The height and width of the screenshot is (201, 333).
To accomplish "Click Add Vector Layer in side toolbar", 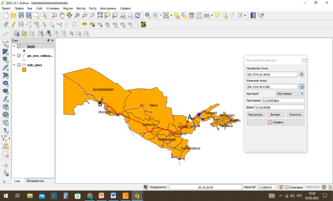I will pyautogui.click(x=5, y=44).
